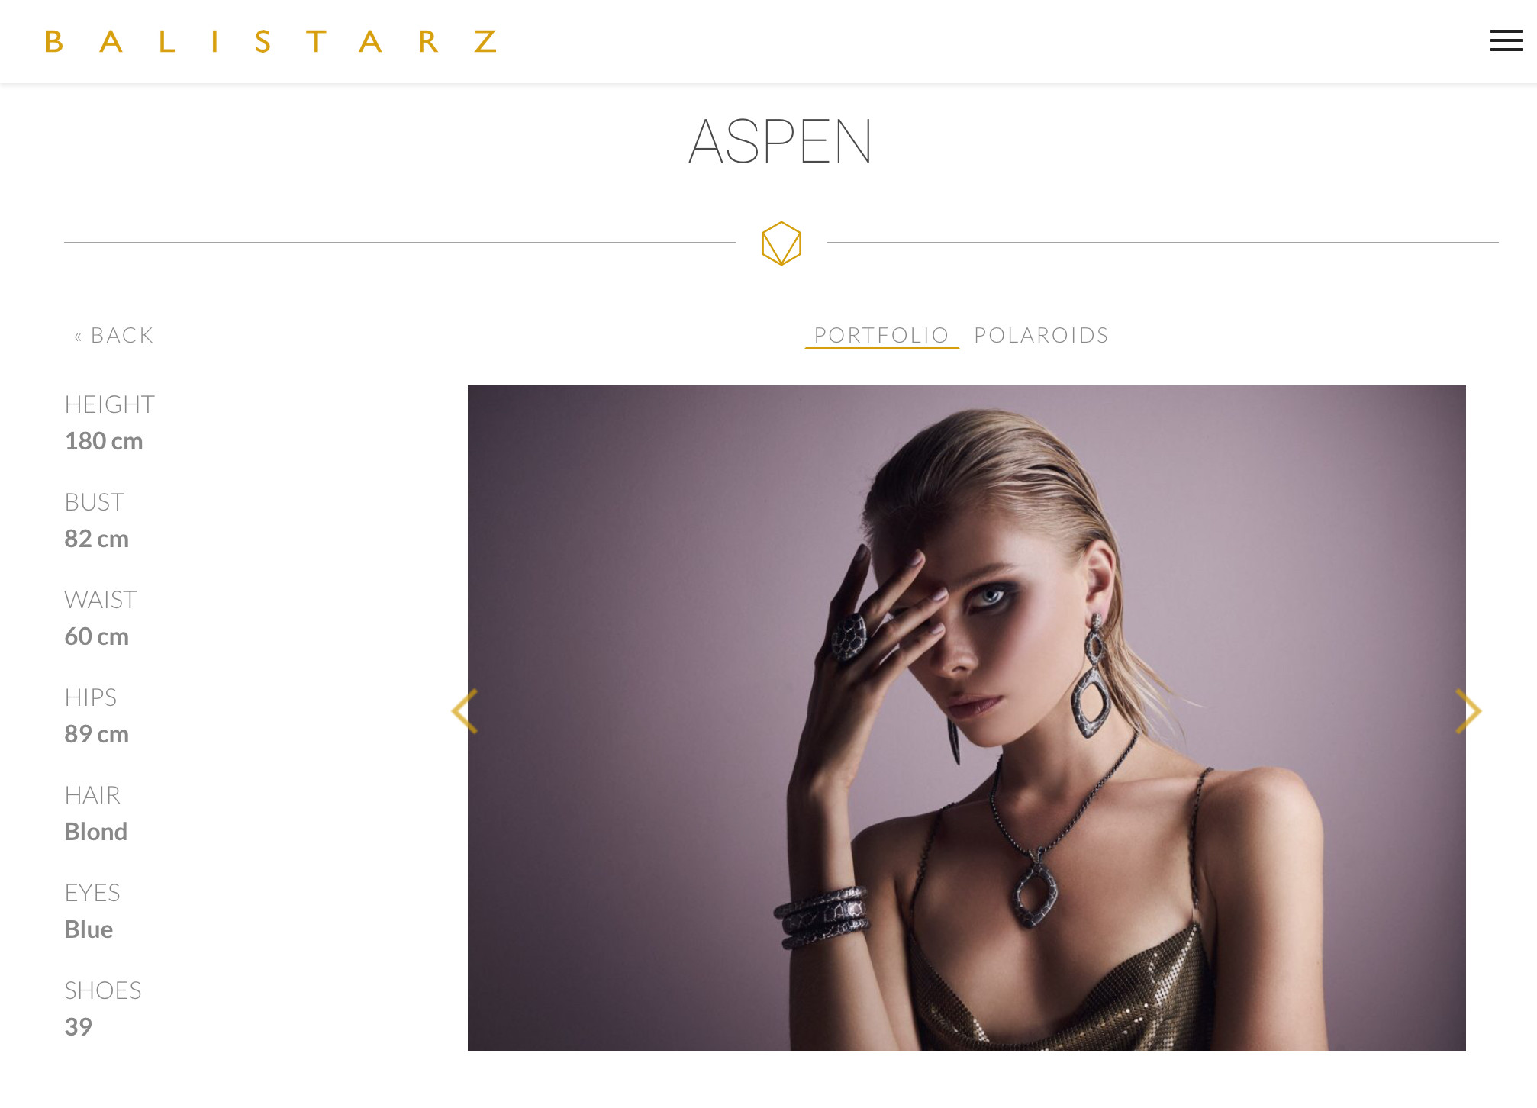The width and height of the screenshot is (1537, 1108).
Task: Click the model portfolio photo
Action: tap(966, 717)
